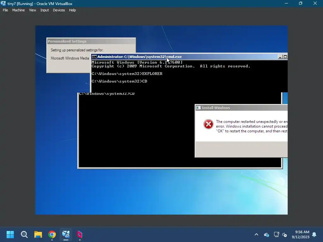323x242 pixels.
Task: Select the VirtualBox tiny7 taskbar icon
Action: pos(66,234)
